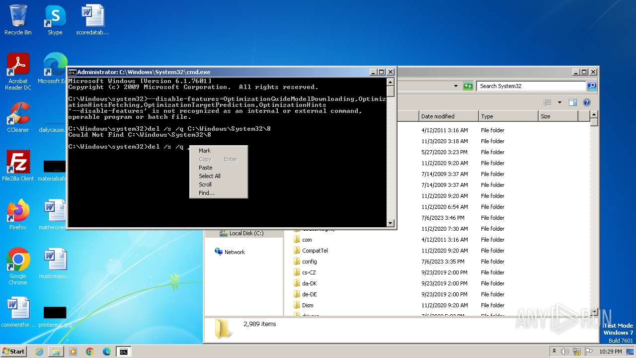Sort by the Date modified column
This screenshot has width=636, height=358.
coord(449,116)
